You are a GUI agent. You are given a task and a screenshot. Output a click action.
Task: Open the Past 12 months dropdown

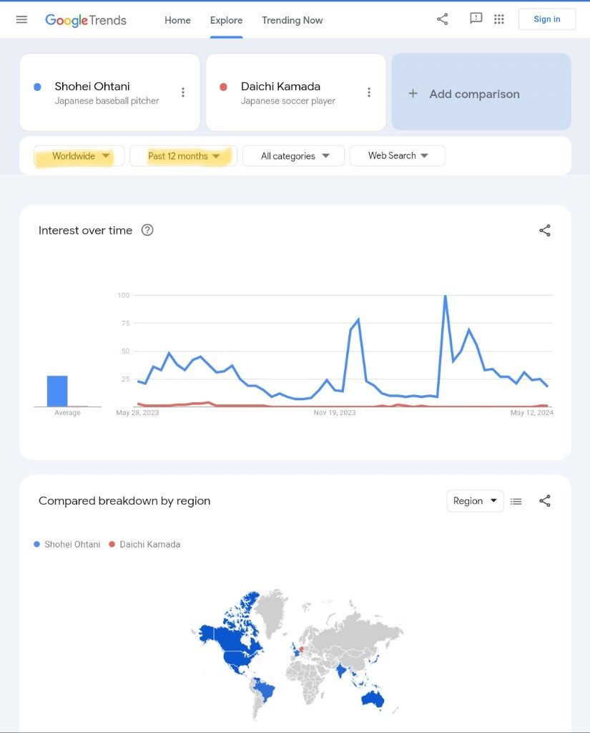coord(183,156)
